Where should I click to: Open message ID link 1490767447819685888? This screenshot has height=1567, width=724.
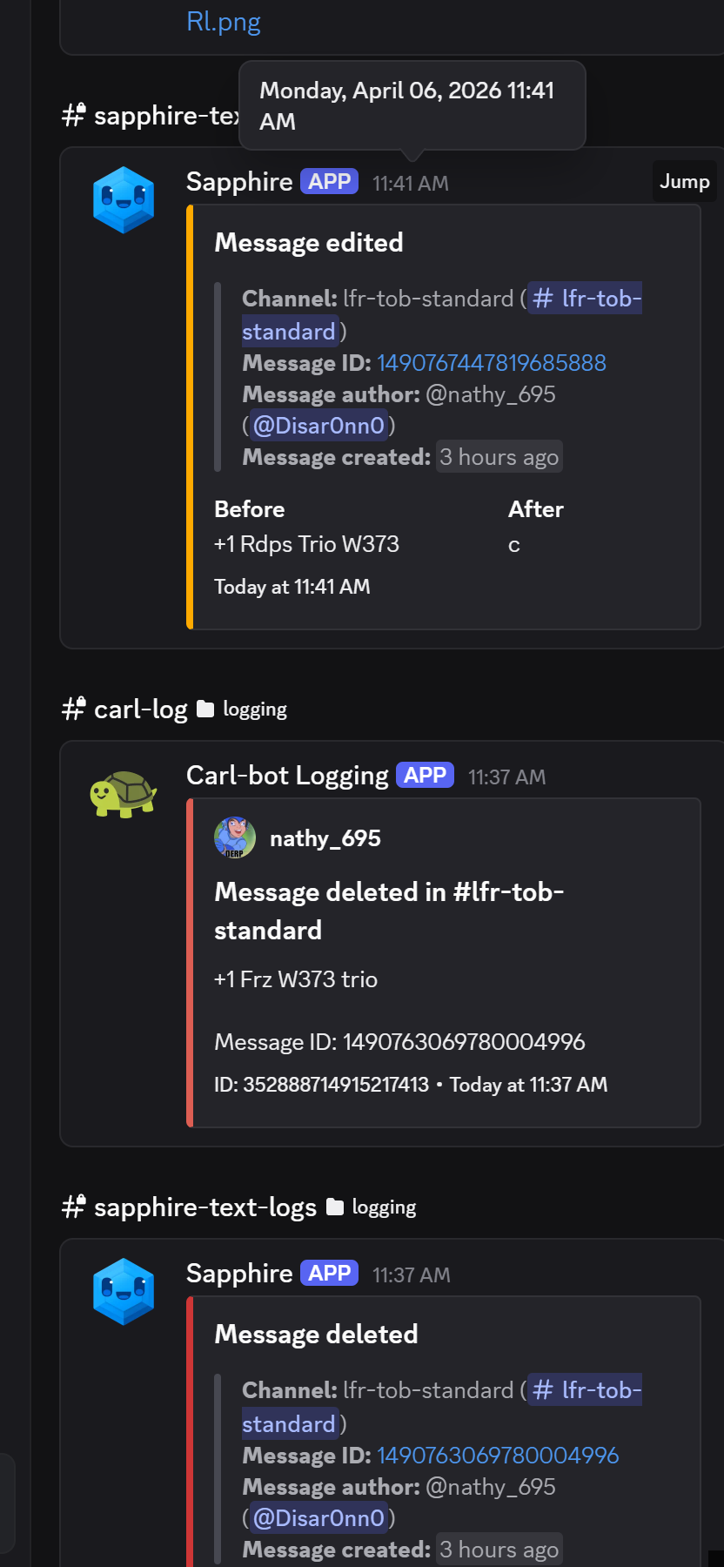pos(492,362)
